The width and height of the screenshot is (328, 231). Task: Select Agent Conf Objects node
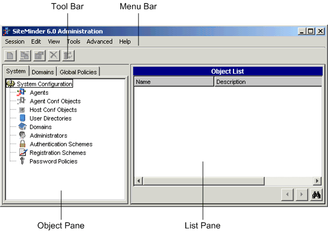click(x=55, y=101)
